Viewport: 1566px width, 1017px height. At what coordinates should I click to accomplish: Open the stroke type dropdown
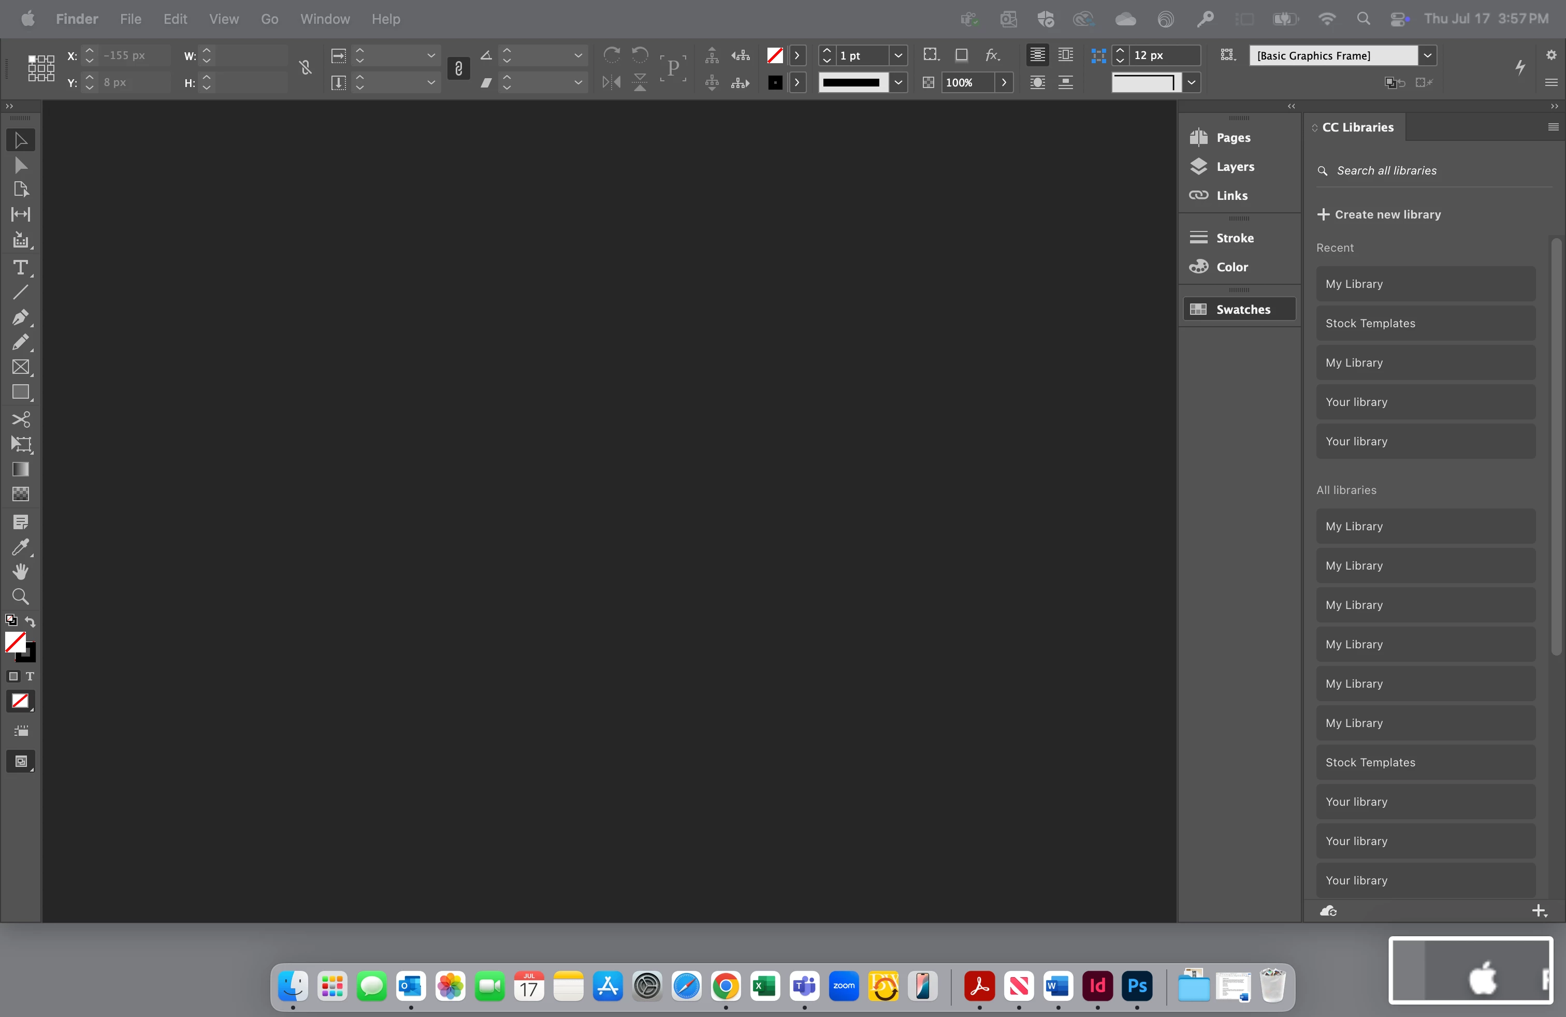click(898, 82)
